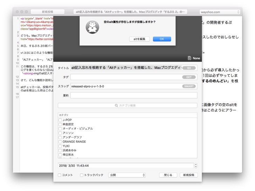Click the SMART slug button
255x191 pixels.
(189, 86)
